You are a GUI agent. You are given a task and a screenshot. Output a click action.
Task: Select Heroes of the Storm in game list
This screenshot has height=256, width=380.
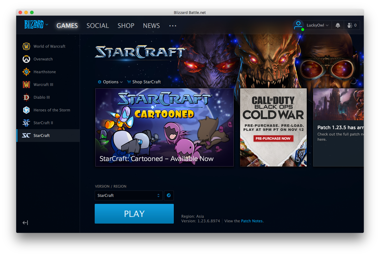48,110
